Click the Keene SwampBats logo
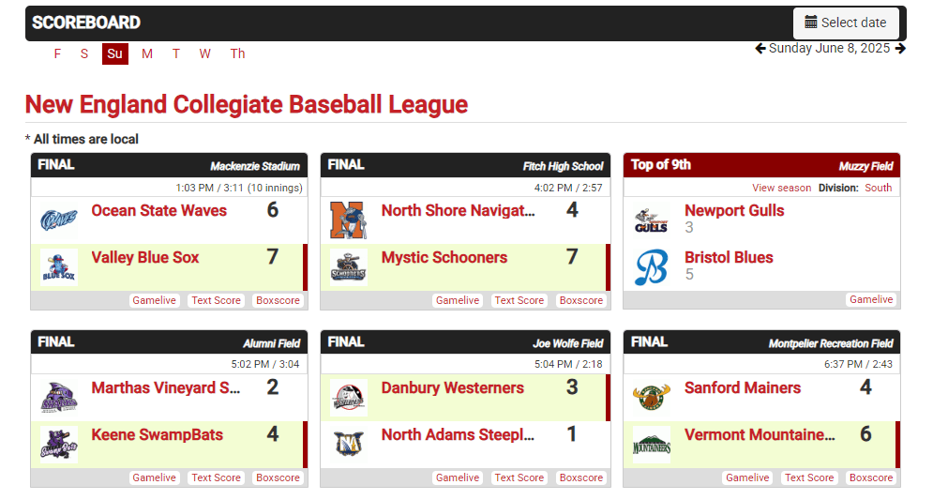The image size is (933, 500). [59, 444]
